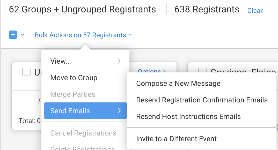Click the Delete Registrations menu item

click(82, 148)
